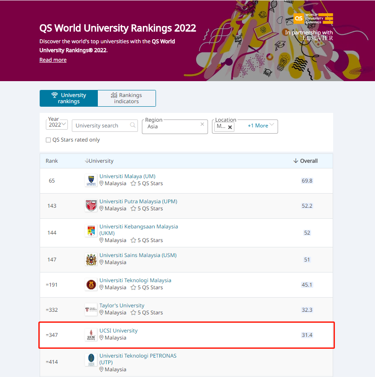Click the Universiti Putra Malaysia logo
This screenshot has width=375, height=377.
pyautogui.click(x=91, y=205)
